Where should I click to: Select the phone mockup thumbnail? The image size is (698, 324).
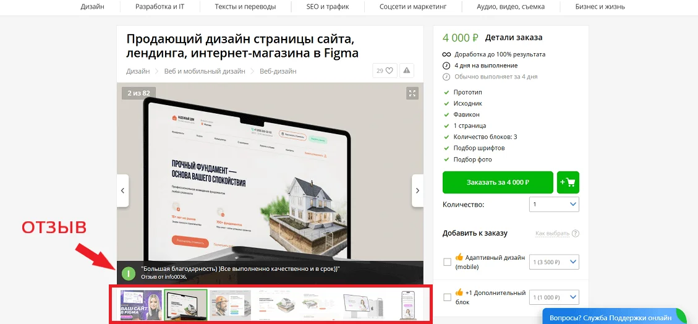[x=407, y=305]
